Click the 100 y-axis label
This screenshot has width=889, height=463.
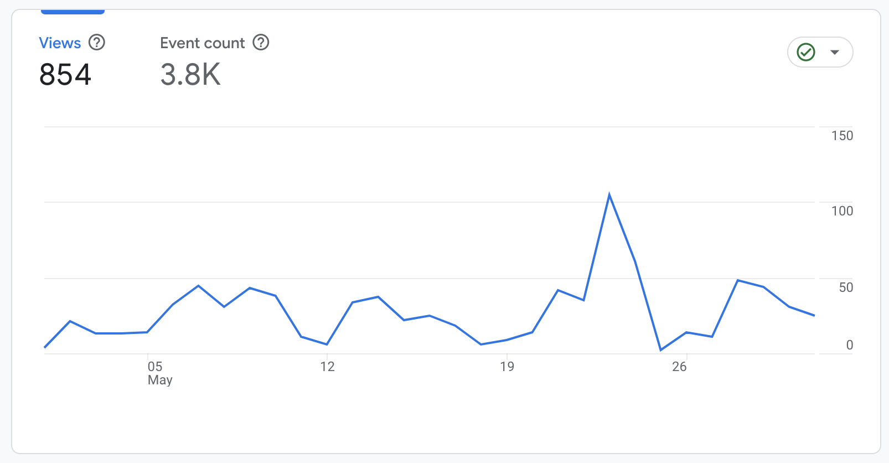click(x=842, y=211)
